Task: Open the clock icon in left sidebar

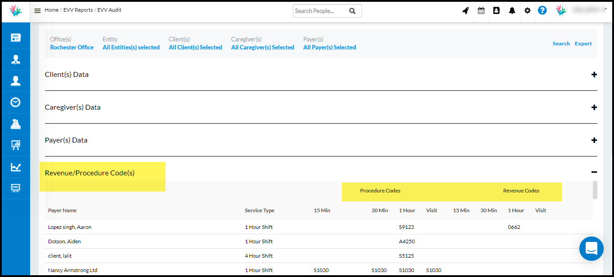Action: (x=16, y=102)
